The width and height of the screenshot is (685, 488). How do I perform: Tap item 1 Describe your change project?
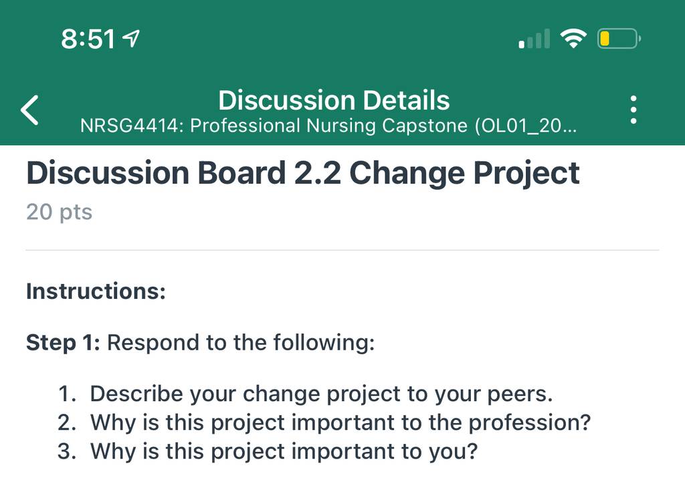point(305,394)
